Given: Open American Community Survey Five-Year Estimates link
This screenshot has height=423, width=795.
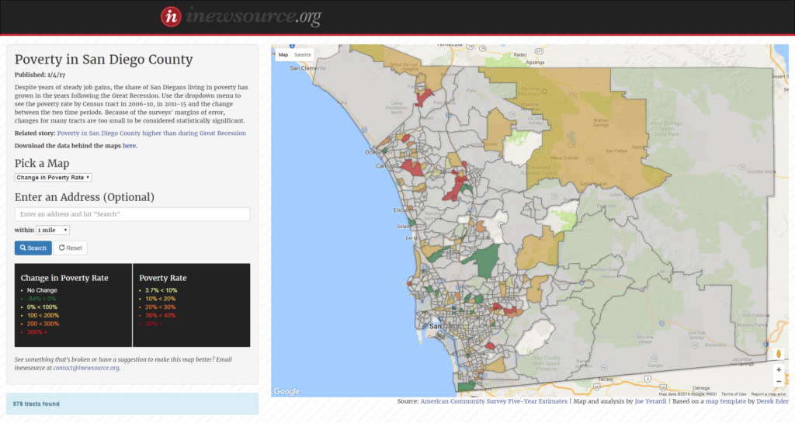Looking at the screenshot, I should click(494, 401).
